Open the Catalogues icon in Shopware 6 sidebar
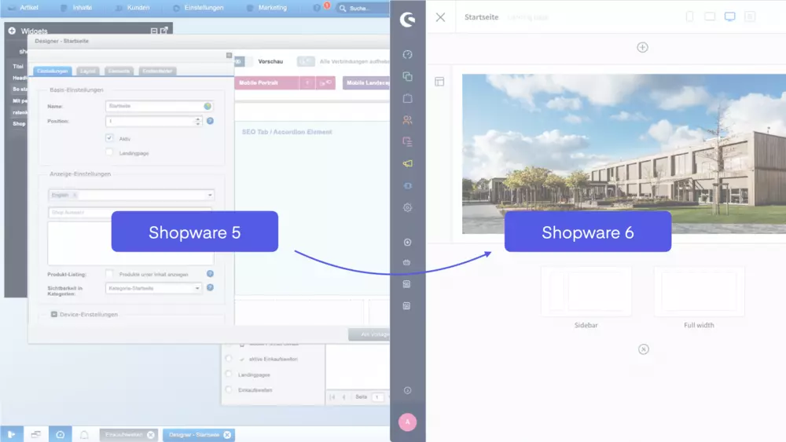Screen dimensions: 786x442 [x=407, y=77]
